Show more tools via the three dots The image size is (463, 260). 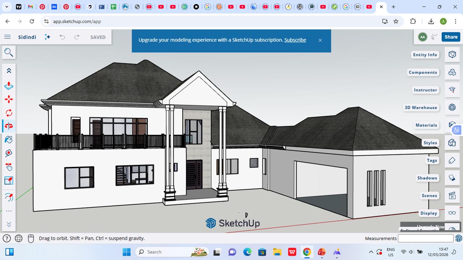9,211
